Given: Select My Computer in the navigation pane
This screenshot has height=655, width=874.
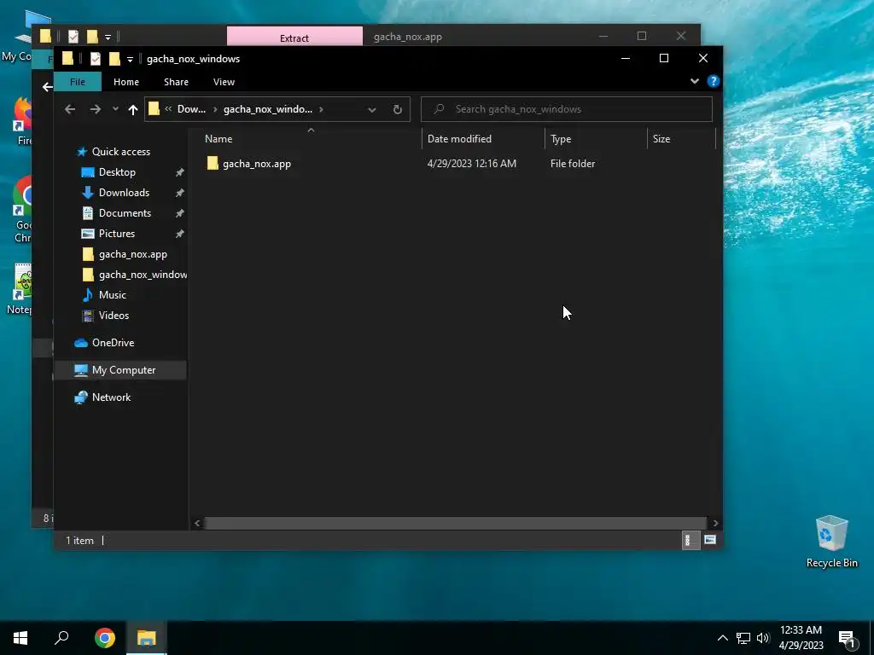Looking at the screenshot, I should (123, 370).
